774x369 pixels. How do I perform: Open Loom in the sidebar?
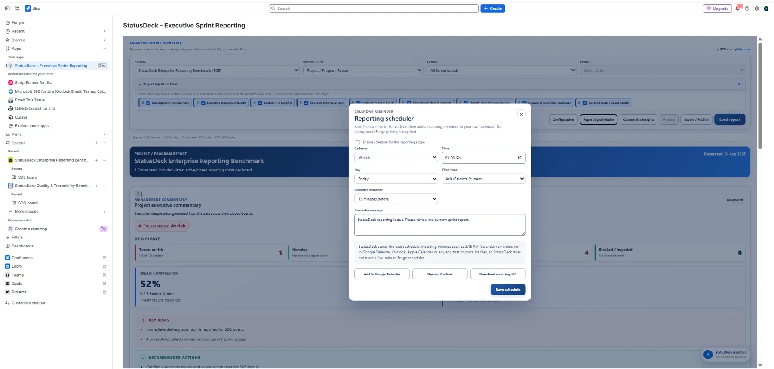tap(17, 266)
